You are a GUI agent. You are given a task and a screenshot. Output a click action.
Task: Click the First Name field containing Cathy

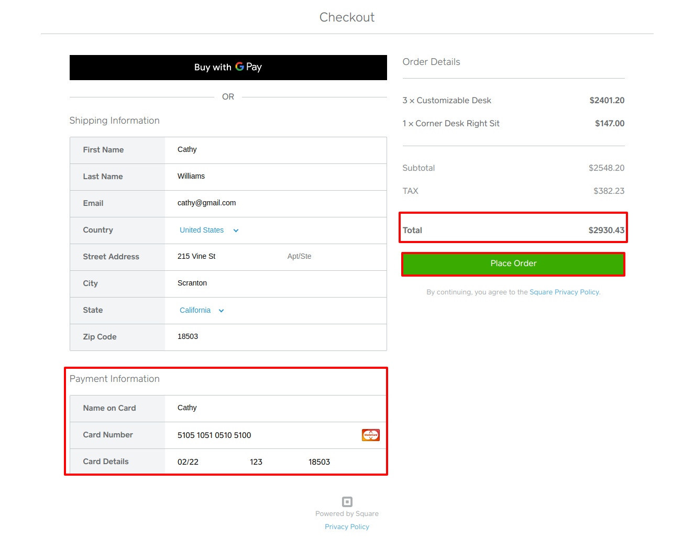point(275,150)
